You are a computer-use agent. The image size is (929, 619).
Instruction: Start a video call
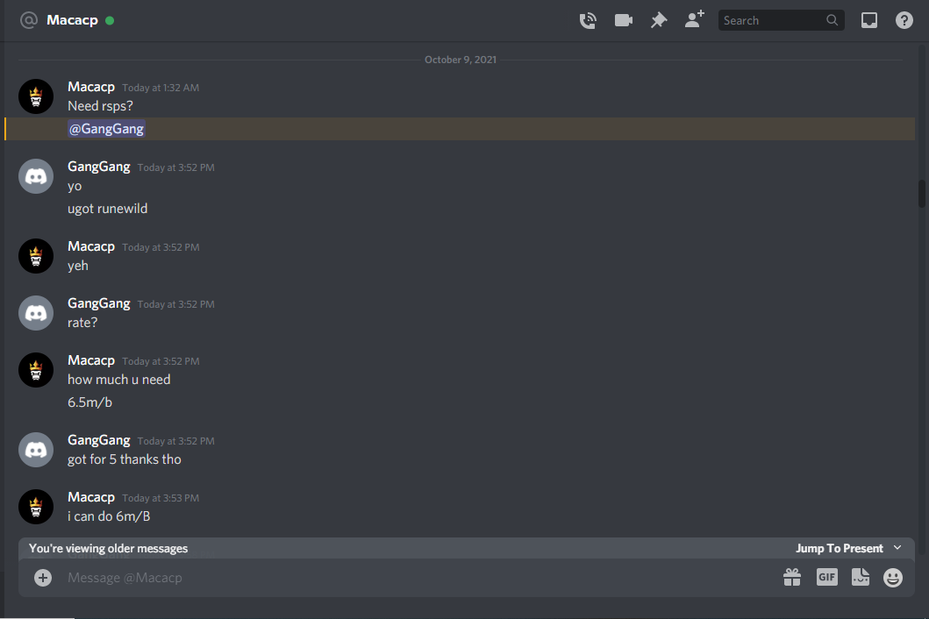(624, 20)
